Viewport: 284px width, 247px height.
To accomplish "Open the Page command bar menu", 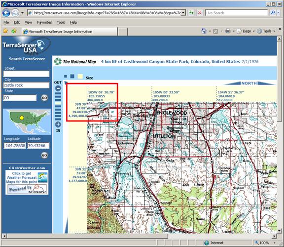I will coord(246,31).
